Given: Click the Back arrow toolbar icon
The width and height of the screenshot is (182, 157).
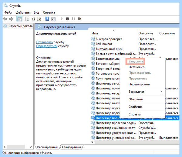Looking at the screenshot, I should [x=5, y=19].
